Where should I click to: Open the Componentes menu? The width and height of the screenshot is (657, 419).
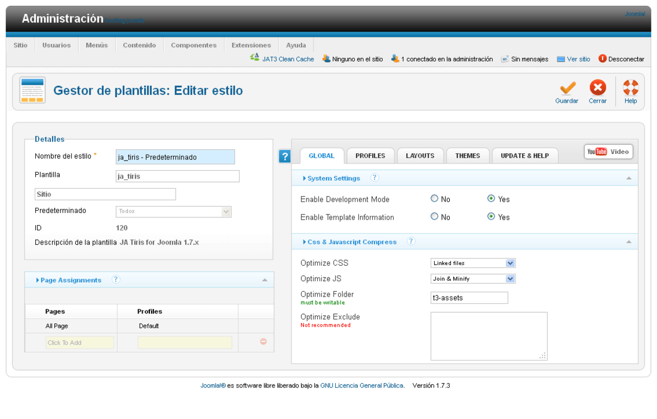pyautogui.click(x=194, y=45)
